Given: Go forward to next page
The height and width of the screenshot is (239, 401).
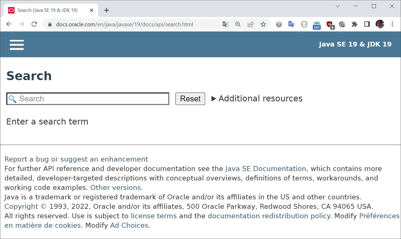Looking at the screenshot, I should pos(22,24).
